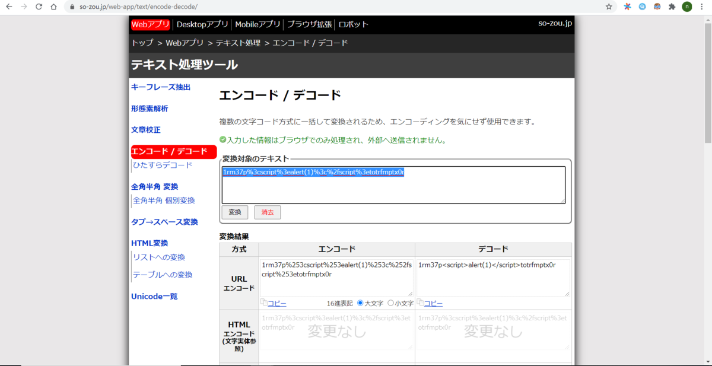Click コピー link under URL encode output
The width and height of the screenshot is (712, 366).
coord(277,303)
